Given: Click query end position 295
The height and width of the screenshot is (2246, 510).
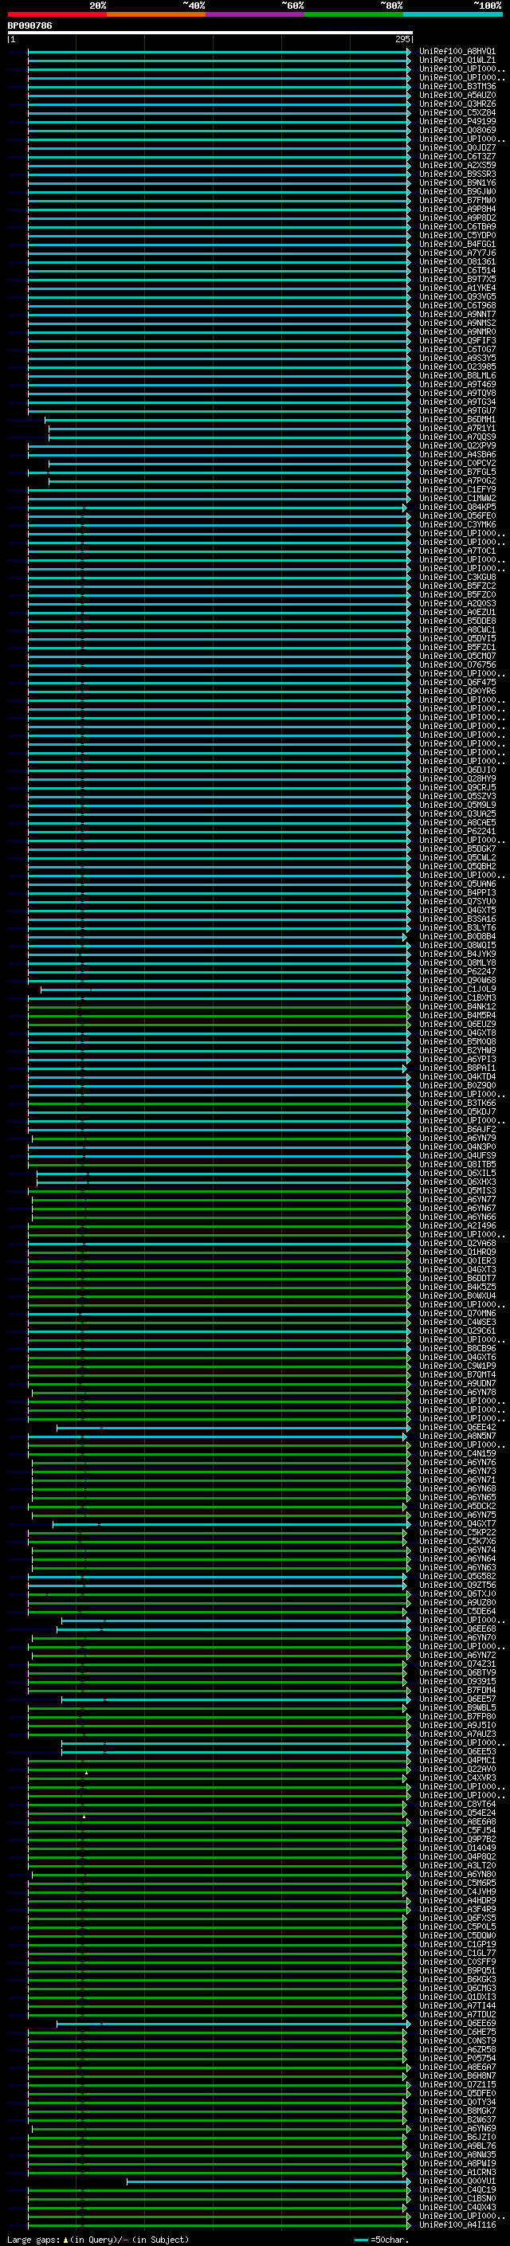Looking at the screenshot, I should point(402,39).
